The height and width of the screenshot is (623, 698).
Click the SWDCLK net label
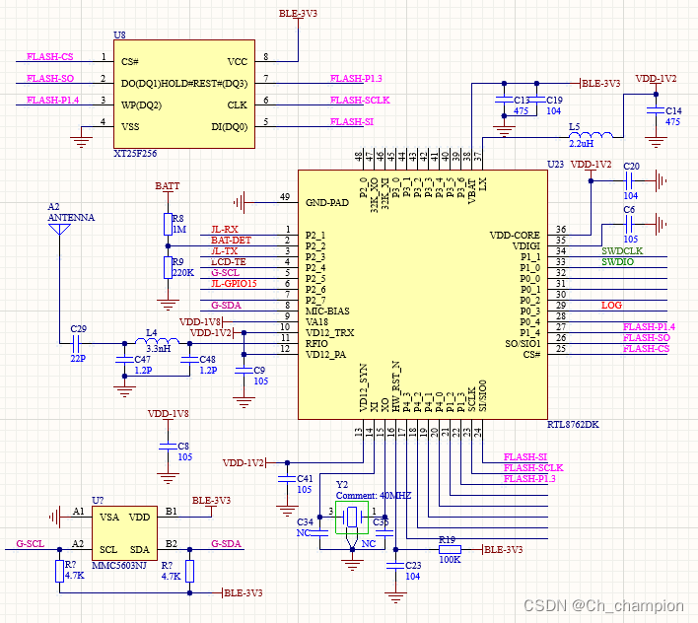point(622,251)
